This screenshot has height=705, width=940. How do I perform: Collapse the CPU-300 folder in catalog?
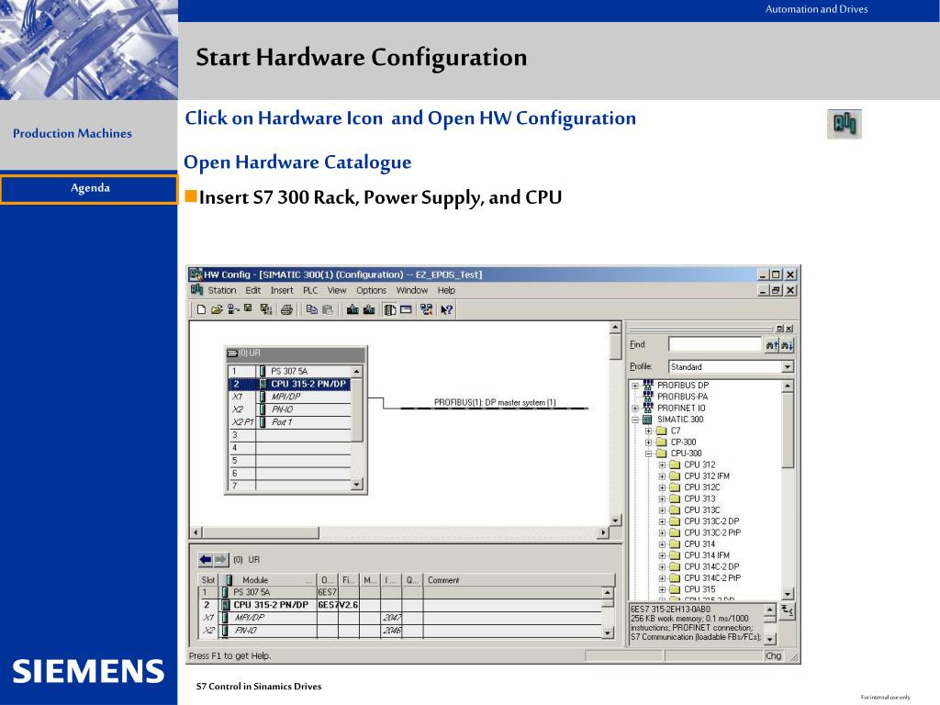coord(648,453)
